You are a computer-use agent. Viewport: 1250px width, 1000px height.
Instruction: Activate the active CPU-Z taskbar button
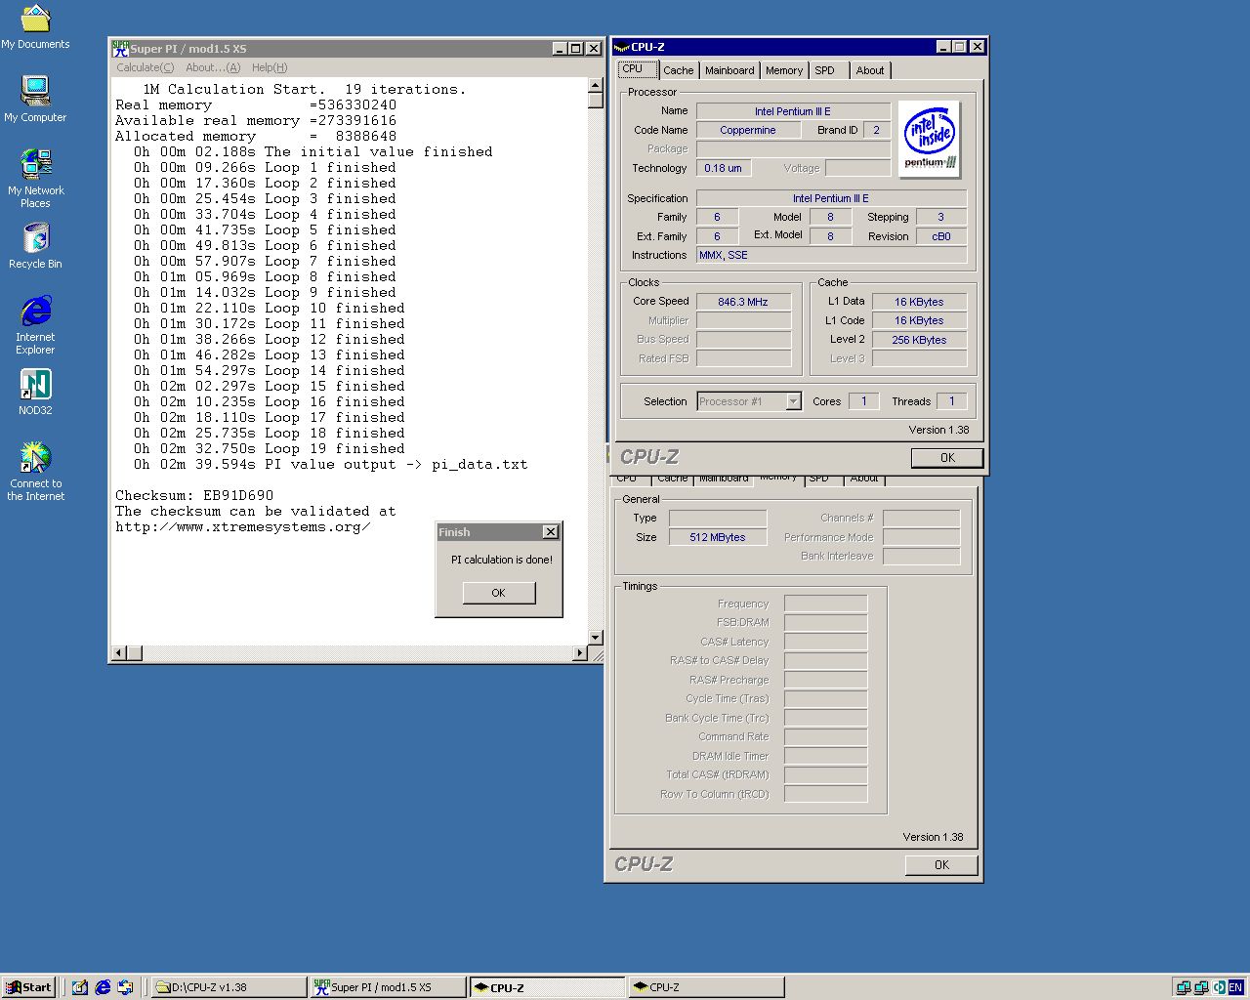[547, 987]
